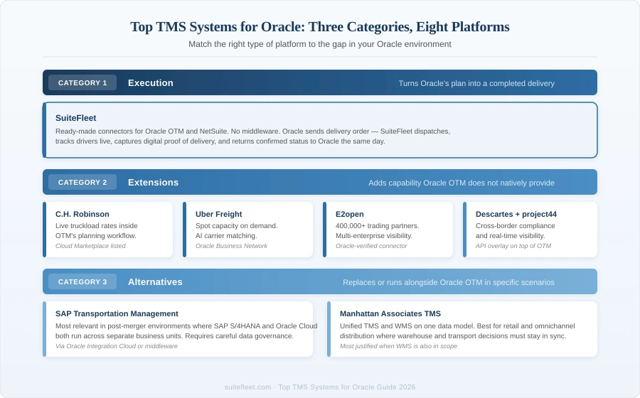This screenshot has height=398, width=640.
Task: Click 'API overlay on top of OTM' note
Action: coord(513,246)
